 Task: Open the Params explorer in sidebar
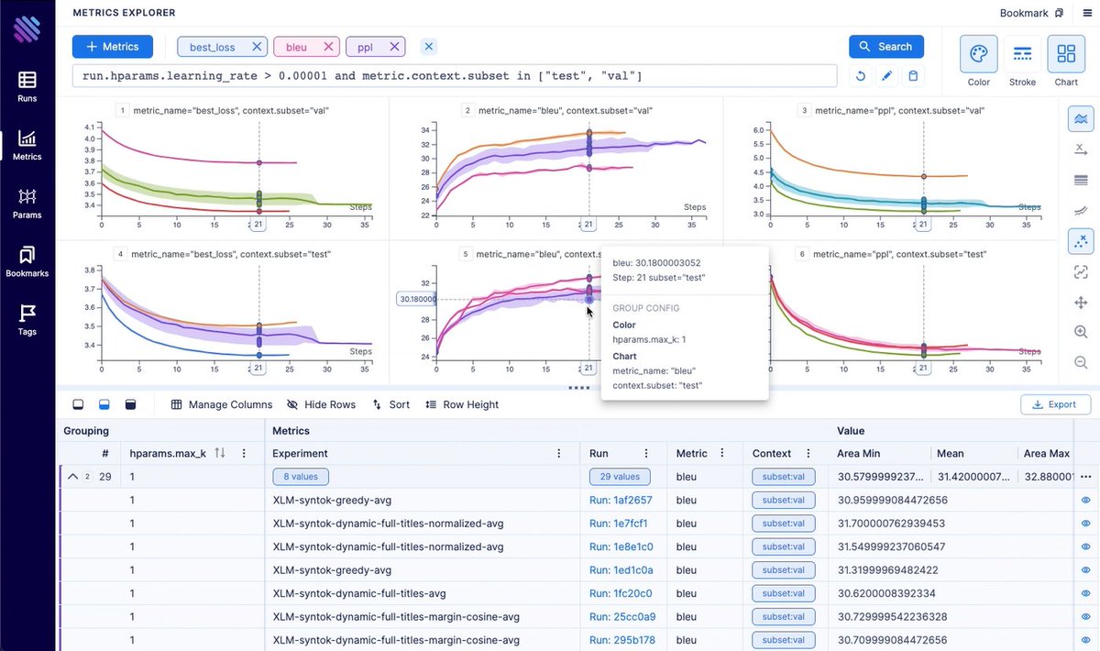pos(27,204)
